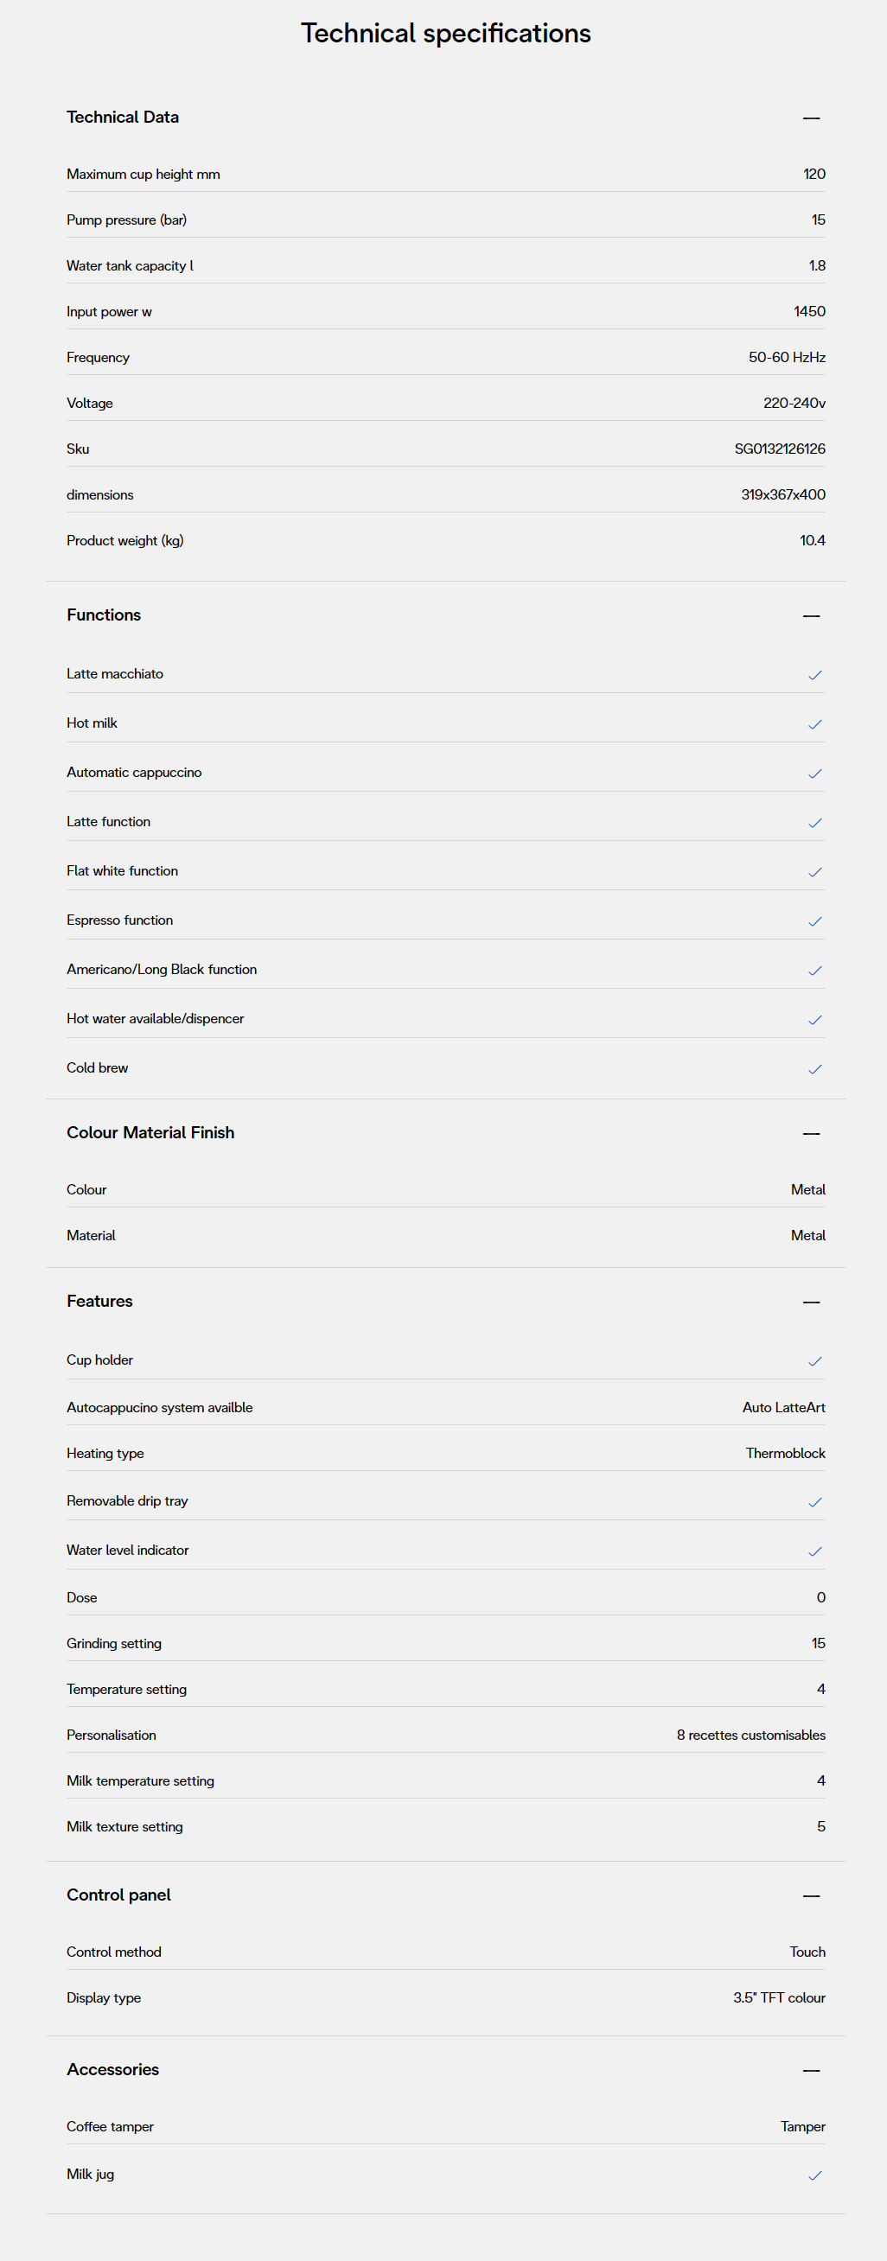Click the Technical specifications page title
887x2261 pixels.
[x=445, y=34]
